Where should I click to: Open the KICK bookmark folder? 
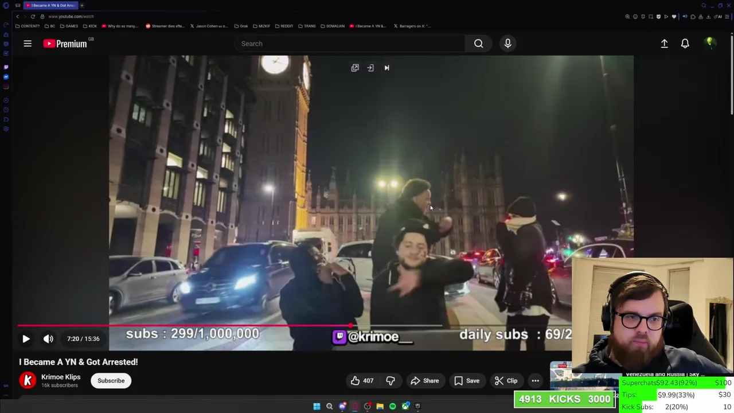[x=90, y=26]
